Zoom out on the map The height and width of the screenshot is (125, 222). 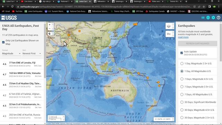point(50,28)
